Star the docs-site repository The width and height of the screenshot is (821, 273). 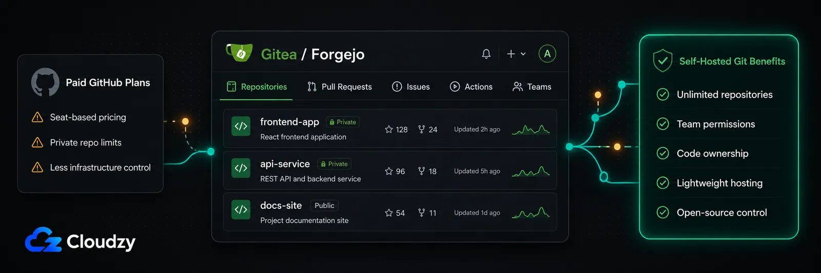tap(389, 213)
